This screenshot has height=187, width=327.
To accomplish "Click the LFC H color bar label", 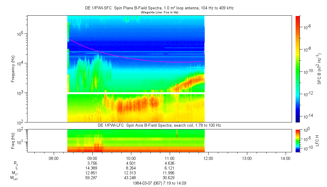I will coord(318,141).
